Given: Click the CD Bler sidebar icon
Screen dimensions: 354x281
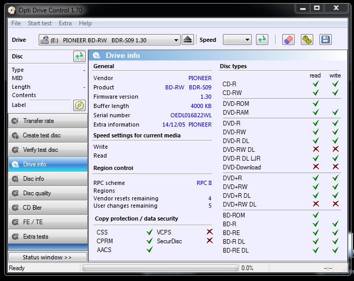Looking at the screenshot, I should tap(15, 208).
